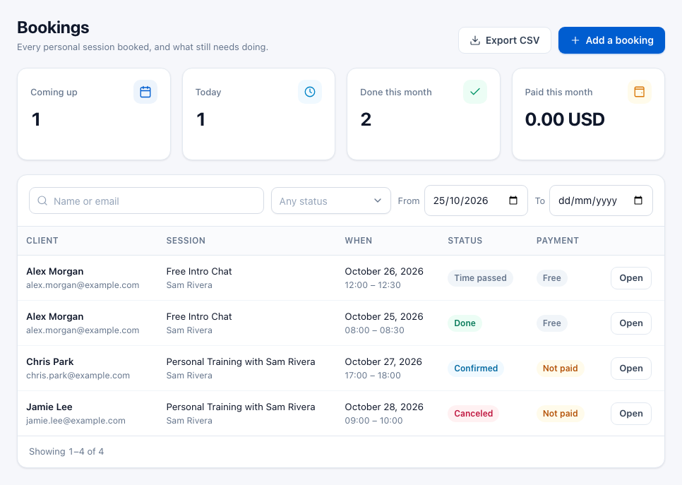Screen dimensions: 682x485
Task: Click the Bookings page heading
Action: [x=53, y=28]
